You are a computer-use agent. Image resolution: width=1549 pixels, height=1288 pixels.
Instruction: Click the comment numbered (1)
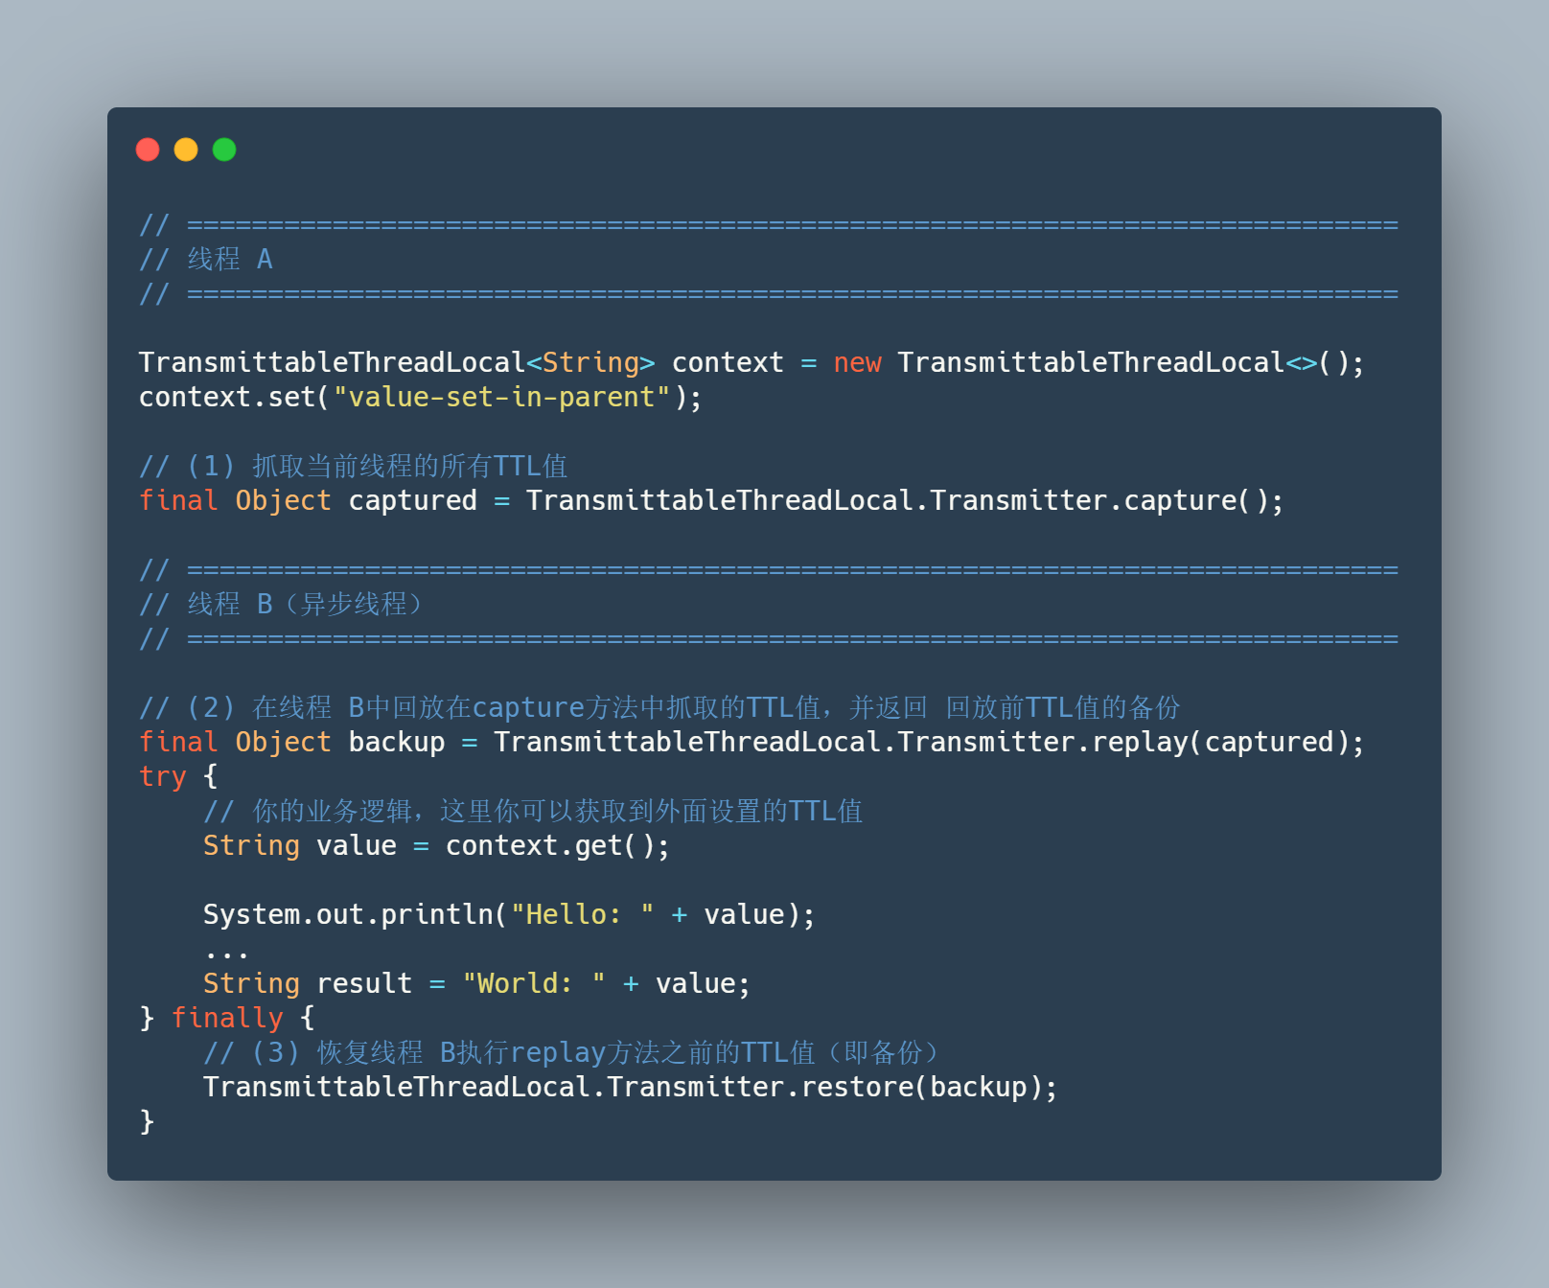coord(354,467)
